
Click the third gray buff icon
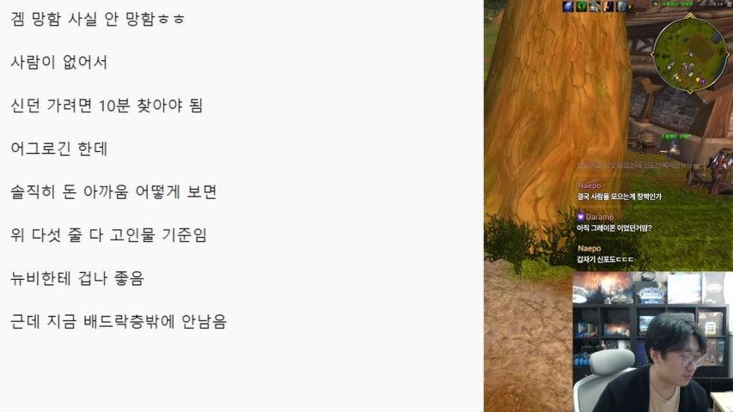tap(595, 7)
